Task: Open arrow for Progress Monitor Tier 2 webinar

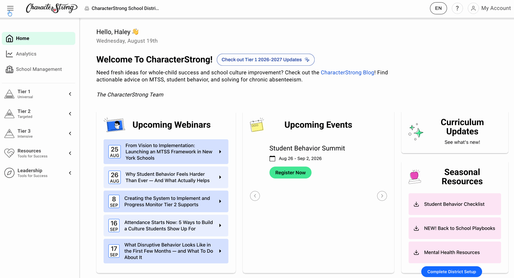Action: point(220,201)
